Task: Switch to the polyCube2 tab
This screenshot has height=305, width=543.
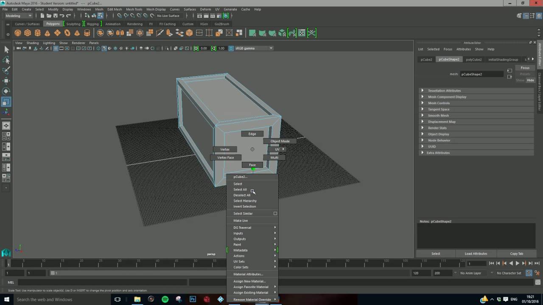Action: click(x=473, y=60)
